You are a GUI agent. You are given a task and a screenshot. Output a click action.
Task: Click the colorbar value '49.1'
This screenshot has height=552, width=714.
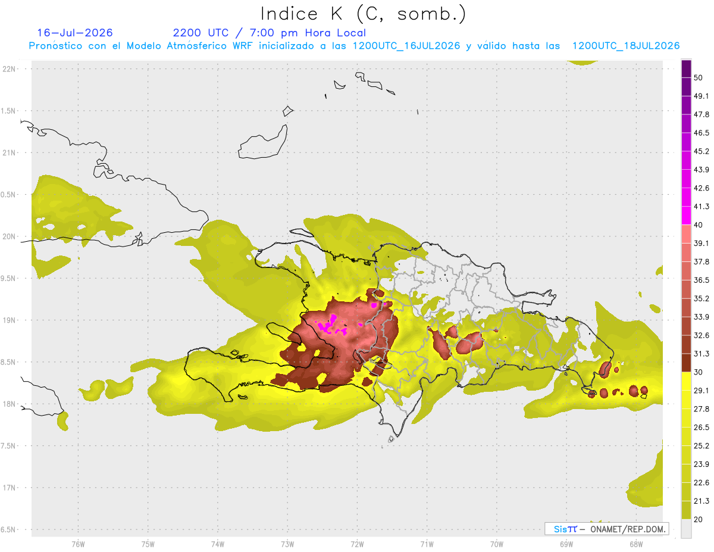(x=702, y=96)
